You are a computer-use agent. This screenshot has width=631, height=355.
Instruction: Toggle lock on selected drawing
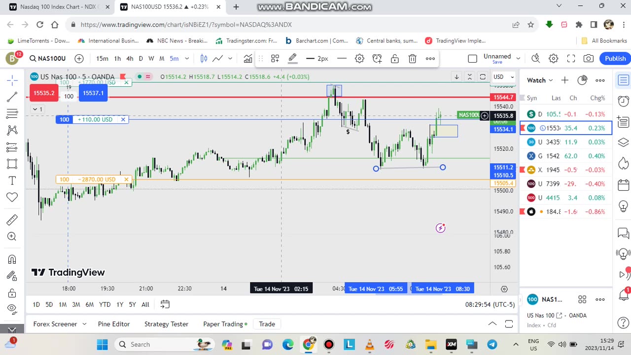pos(395,59)
